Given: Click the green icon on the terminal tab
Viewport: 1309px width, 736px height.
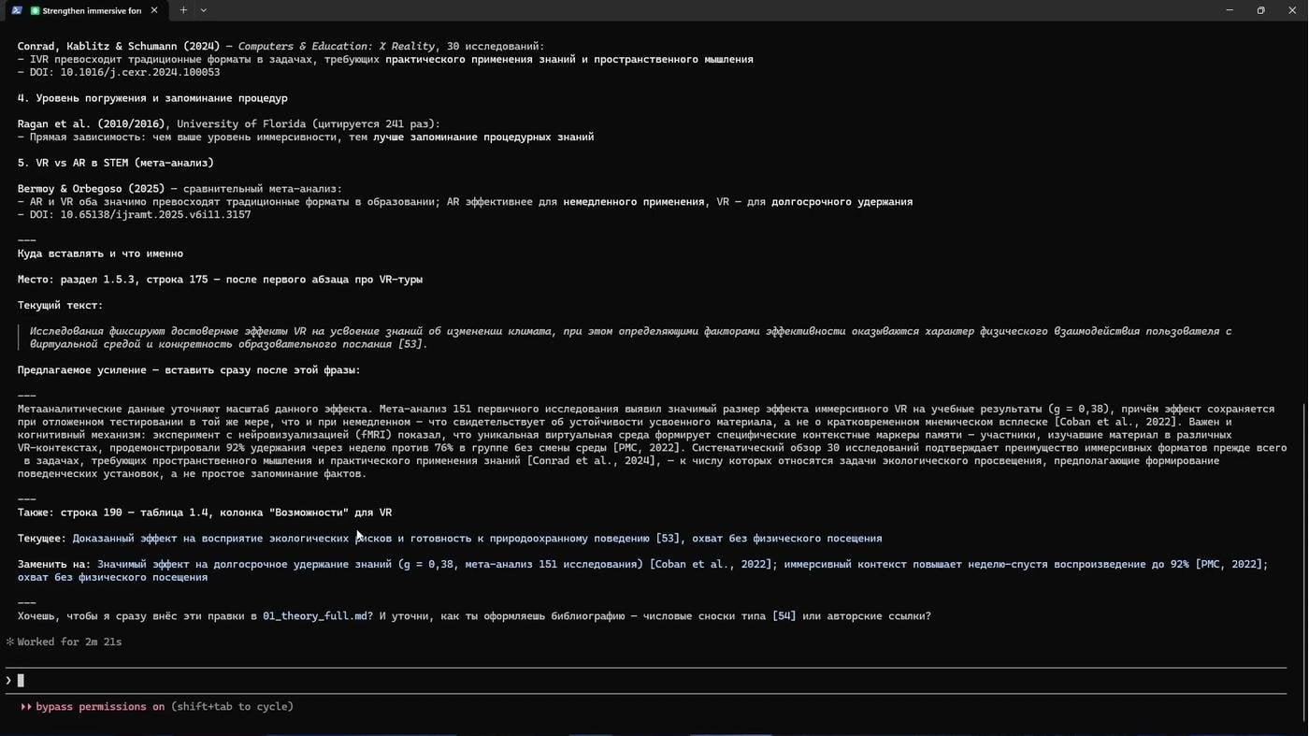Looking at the screenshot, I should pyautogui.click(x=36, y=10).
